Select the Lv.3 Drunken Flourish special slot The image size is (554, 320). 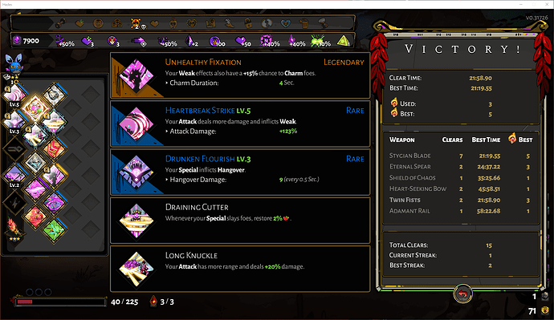click(x=14, y=121)
